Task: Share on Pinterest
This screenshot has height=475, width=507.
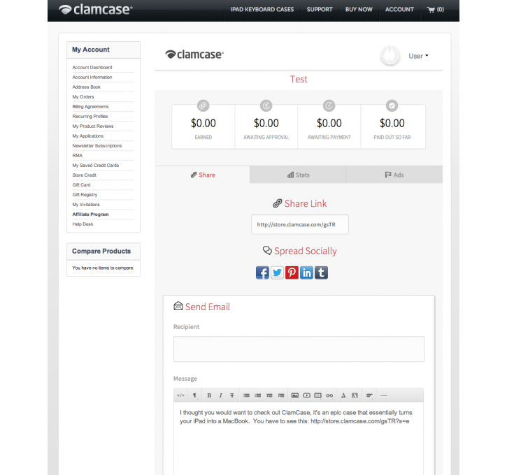Action: click(x=292, y=272)
